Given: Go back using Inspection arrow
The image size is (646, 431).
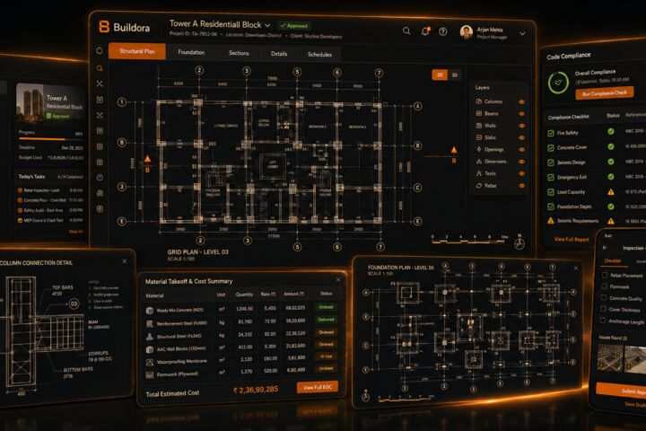Looking at the screenshot, I should point(605,248).
